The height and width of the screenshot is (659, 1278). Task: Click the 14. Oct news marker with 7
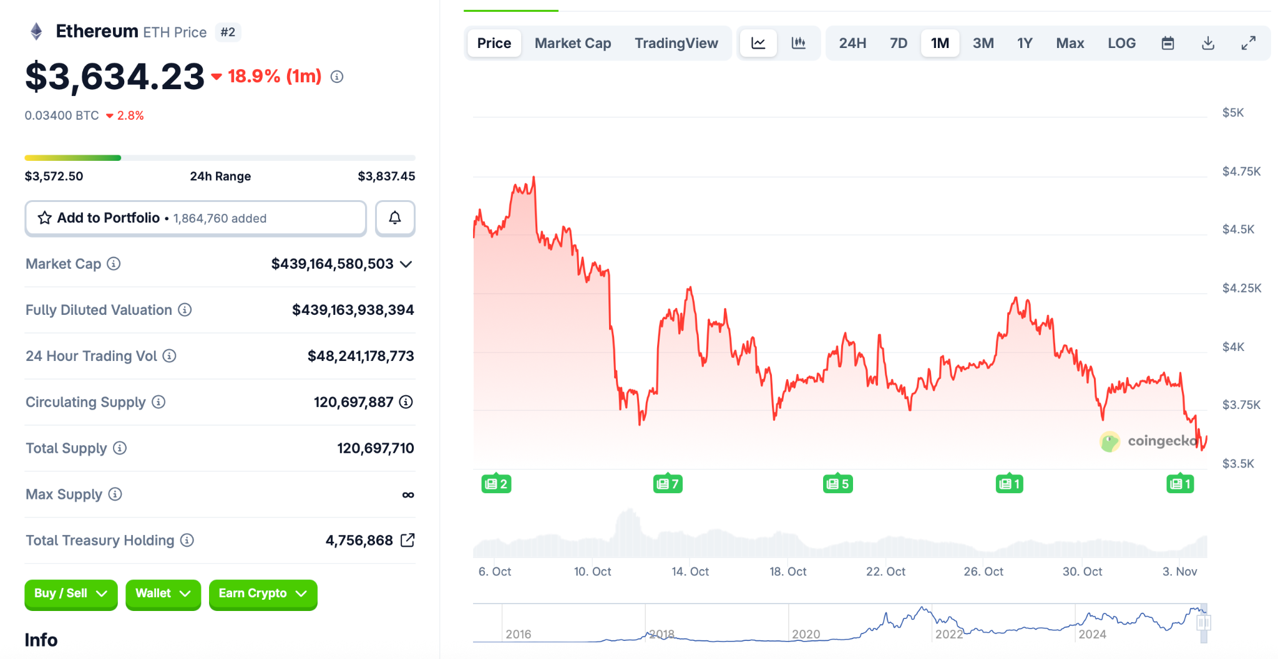click(x=668, y=484)
